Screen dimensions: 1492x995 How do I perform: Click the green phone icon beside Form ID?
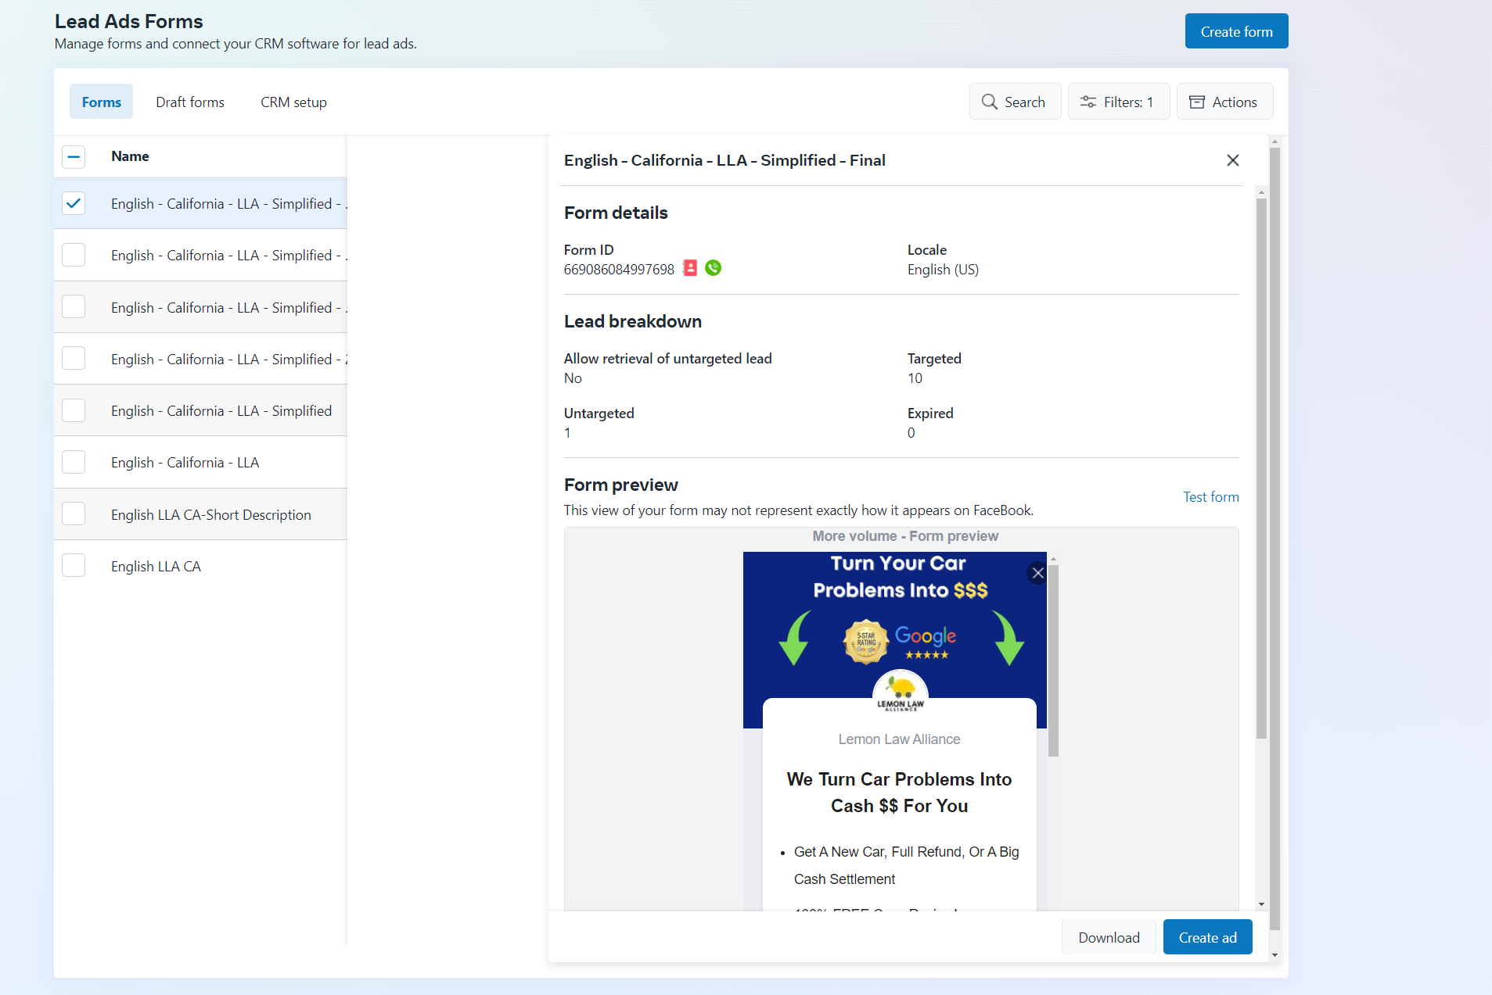pyautogui.click(x=713, y=268)
